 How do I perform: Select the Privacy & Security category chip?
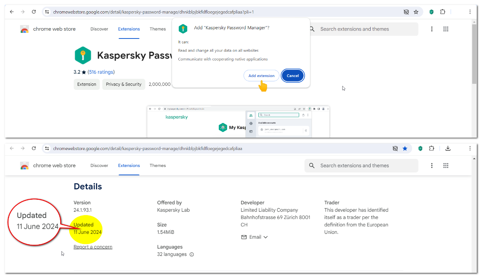(x=124, y=84)
